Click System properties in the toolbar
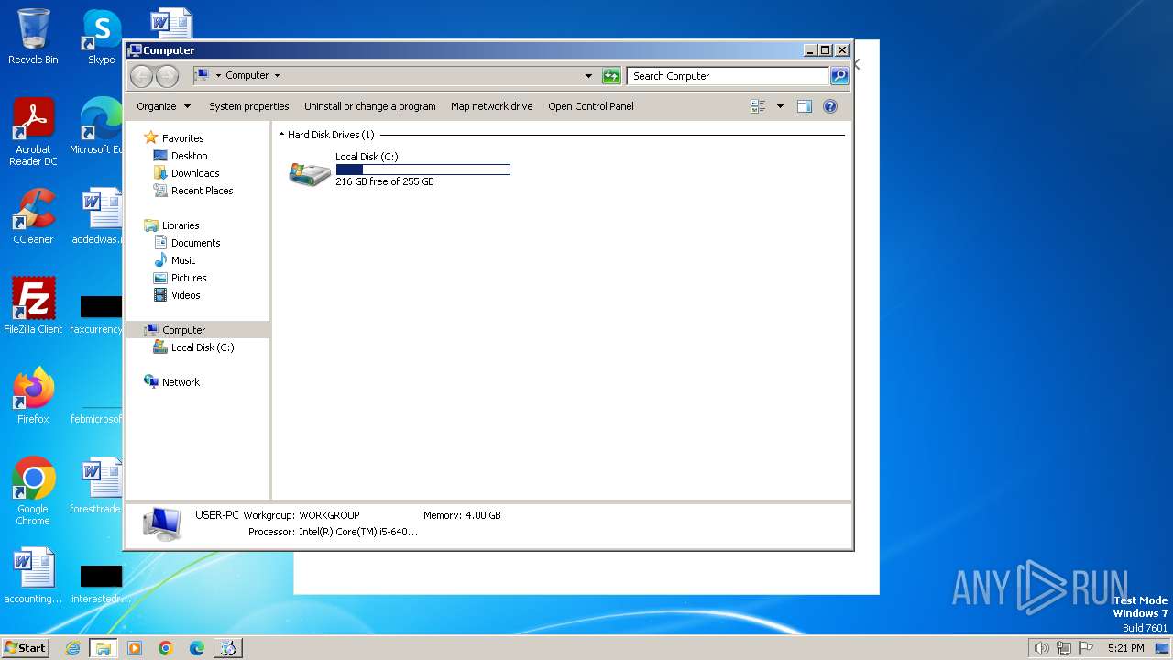 pyautogui.click(x=248, y=106)
